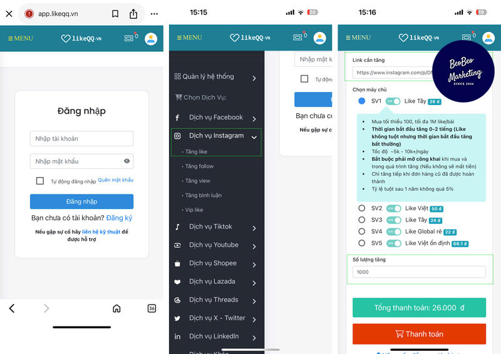Click the Đăng ký registration link

coord(119,218)
